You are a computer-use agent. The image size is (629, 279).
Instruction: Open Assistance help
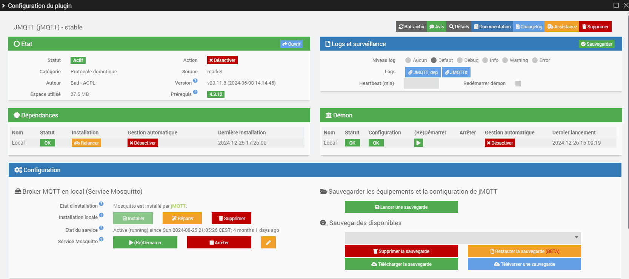point(562,26)
